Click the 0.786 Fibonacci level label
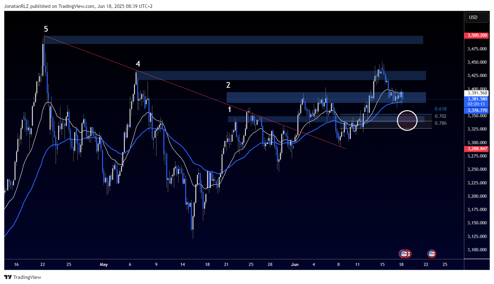The width and height of the screenshot is (494, 284). pyautogui.click(x=441, y=123)
